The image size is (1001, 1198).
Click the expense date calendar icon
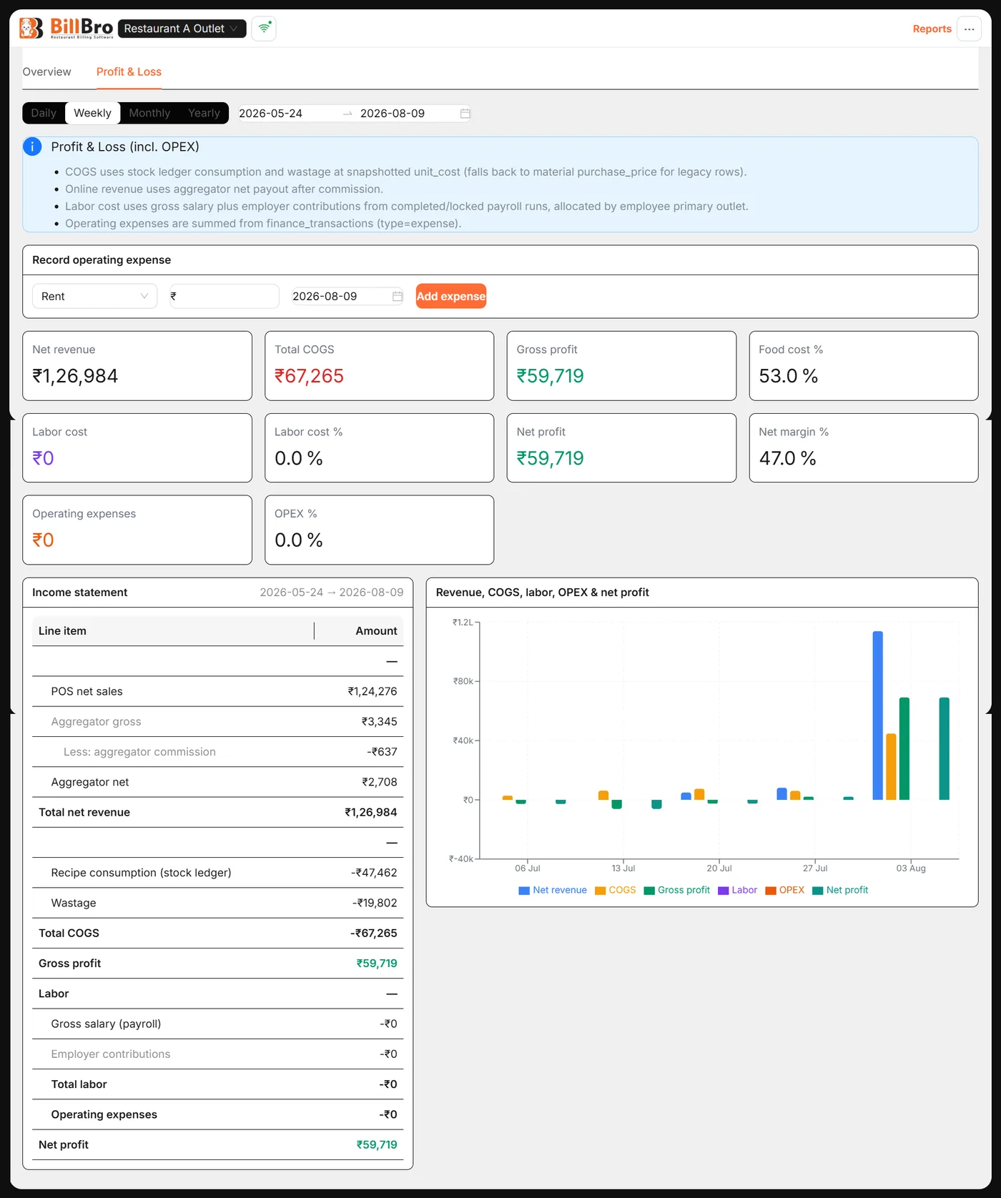pos(398,297)
